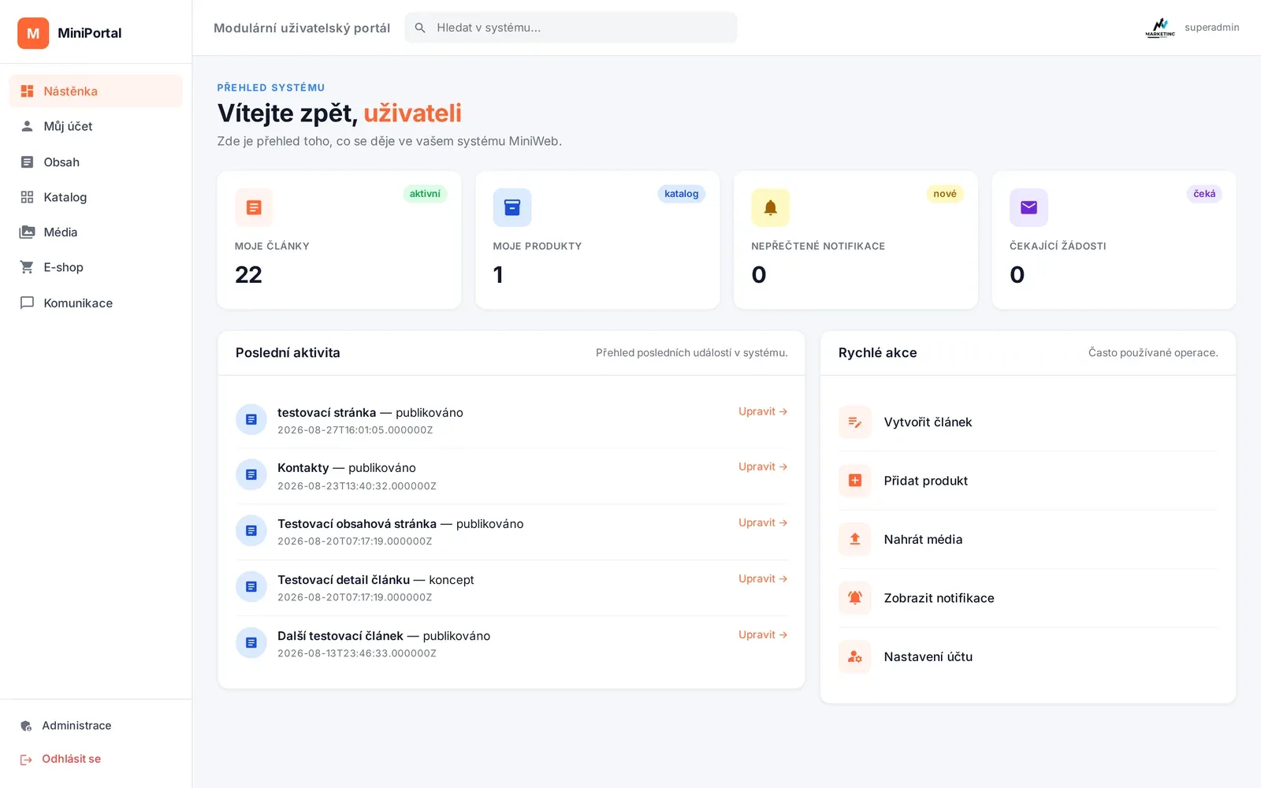Screen dimensions: 1261x788
Task: Click the Čekající žádosti envelope icon
Action: click(x=1029, y=207)
